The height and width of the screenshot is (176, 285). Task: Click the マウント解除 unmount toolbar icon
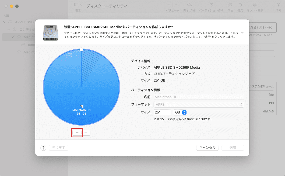(255, 5)
